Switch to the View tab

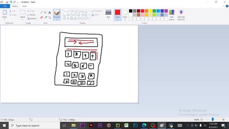(24, 6)
